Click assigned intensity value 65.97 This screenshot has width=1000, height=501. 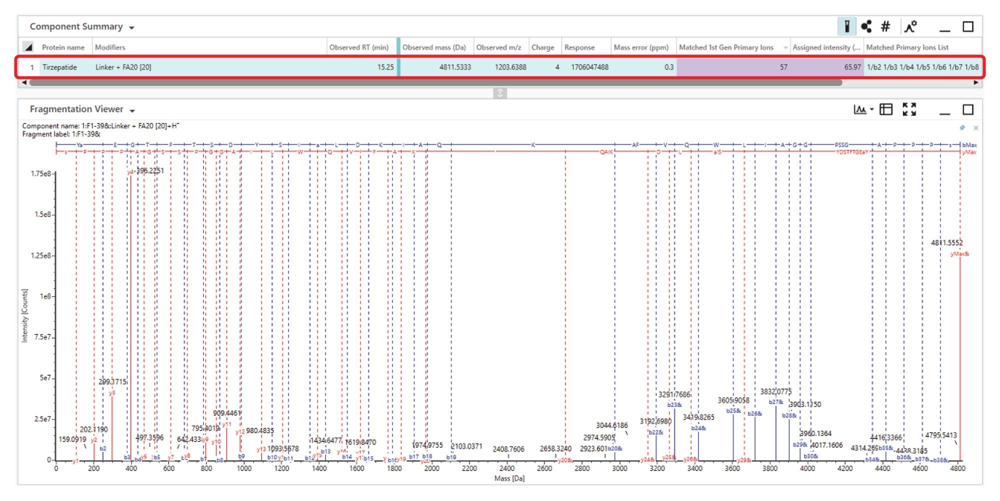click(852, 67)
